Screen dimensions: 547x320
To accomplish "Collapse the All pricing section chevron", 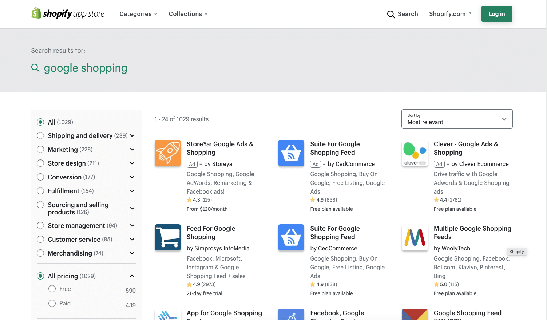I will click(132, 276).
